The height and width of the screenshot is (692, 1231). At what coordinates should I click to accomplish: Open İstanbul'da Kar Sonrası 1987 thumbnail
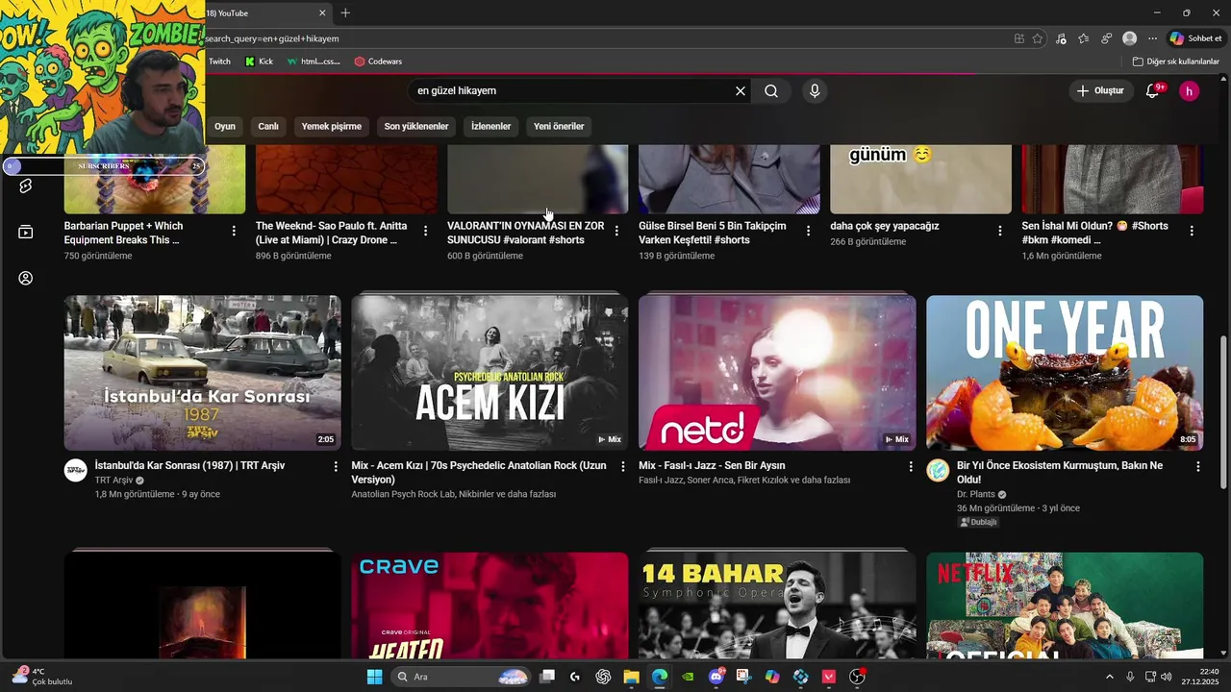[202, 373]
